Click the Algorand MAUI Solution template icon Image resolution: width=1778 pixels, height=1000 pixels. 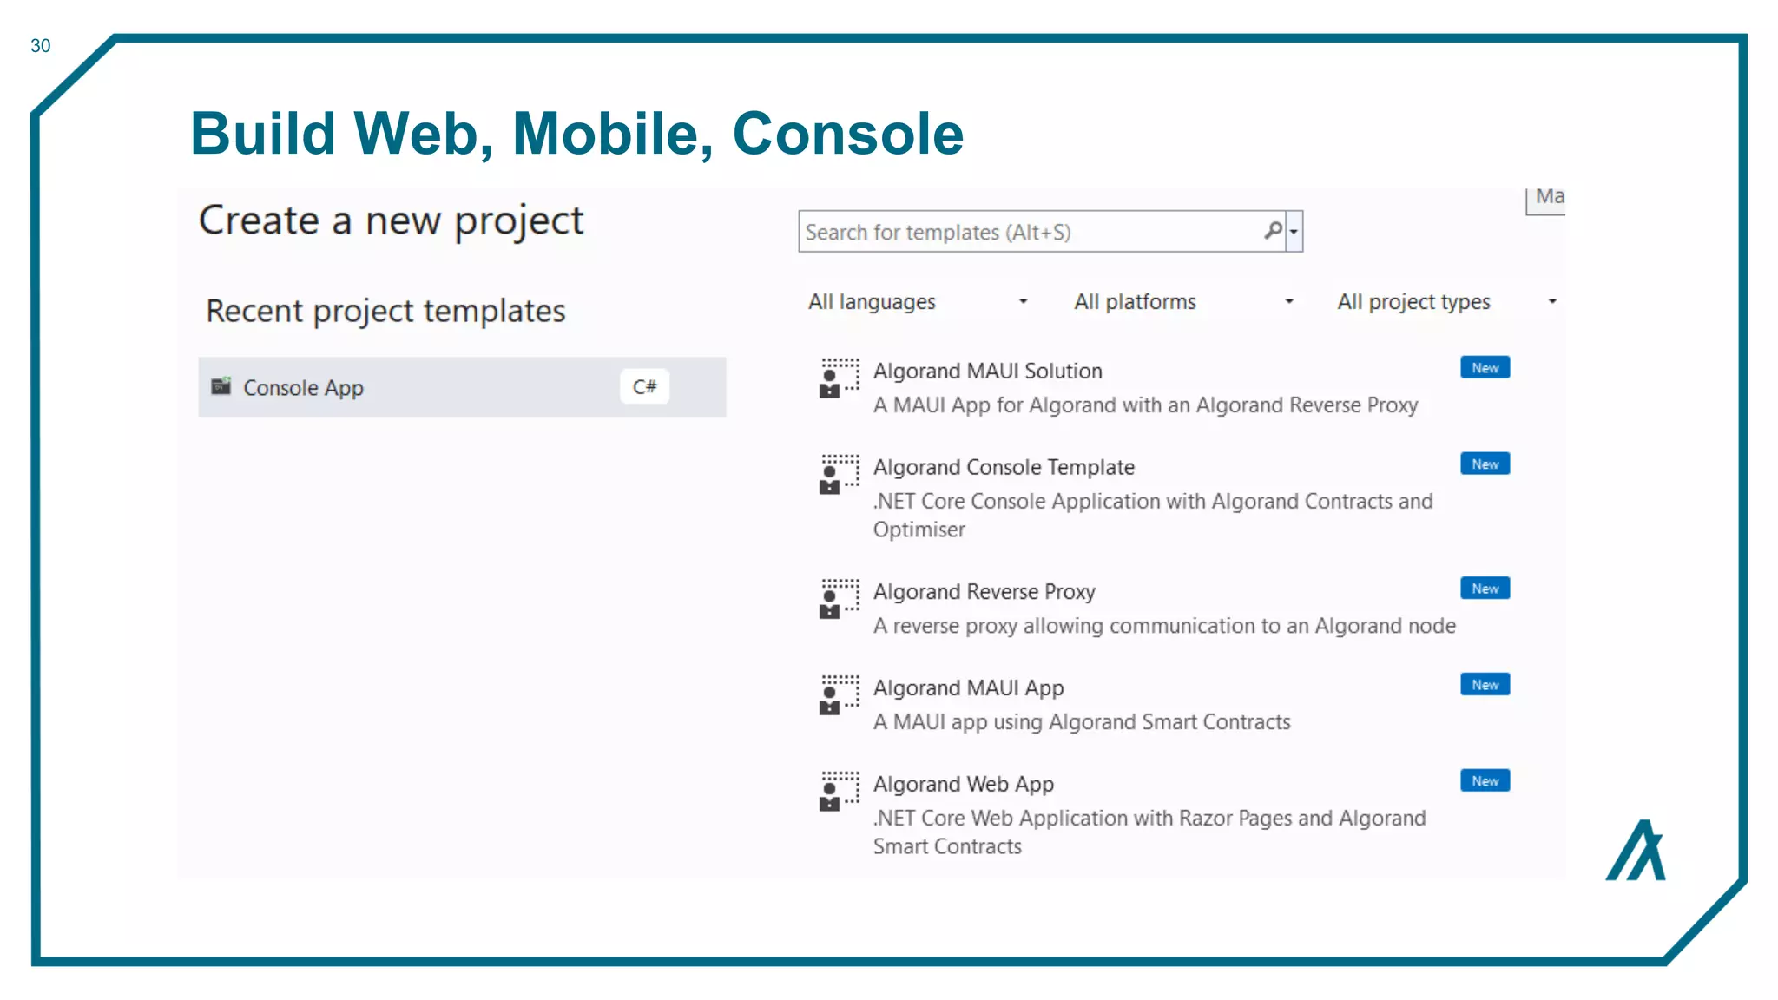point(840,378)
